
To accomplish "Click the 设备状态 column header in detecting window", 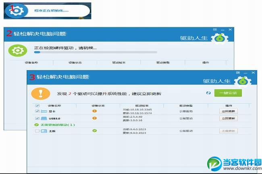I will [x=75, y=63].
